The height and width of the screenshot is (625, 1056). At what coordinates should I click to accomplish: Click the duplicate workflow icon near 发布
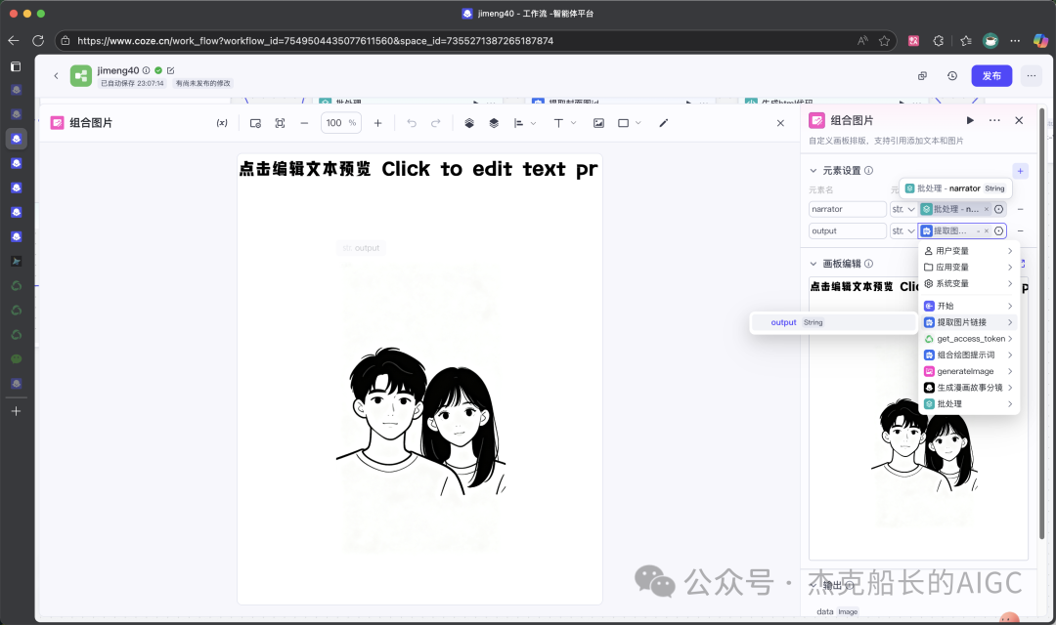coord(923,76)
